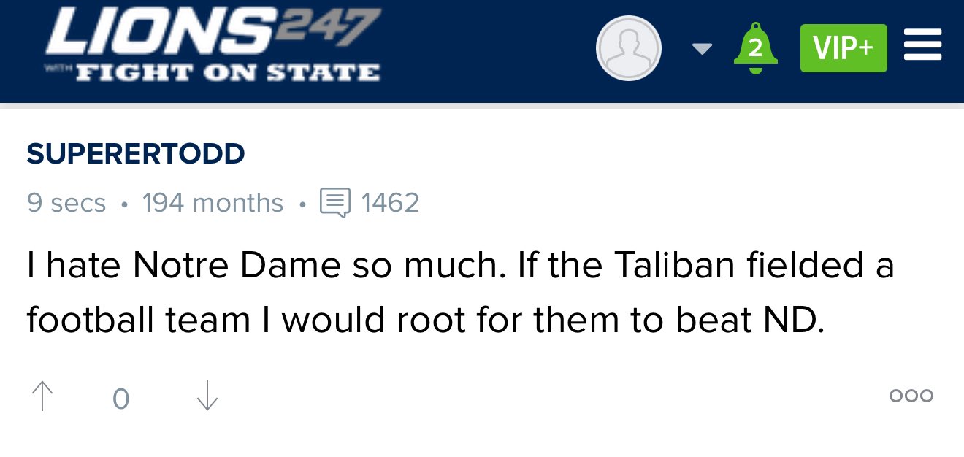Click the vote score showing 0
The height and width of the screenshot is (457, 964).
coord(121,398)
